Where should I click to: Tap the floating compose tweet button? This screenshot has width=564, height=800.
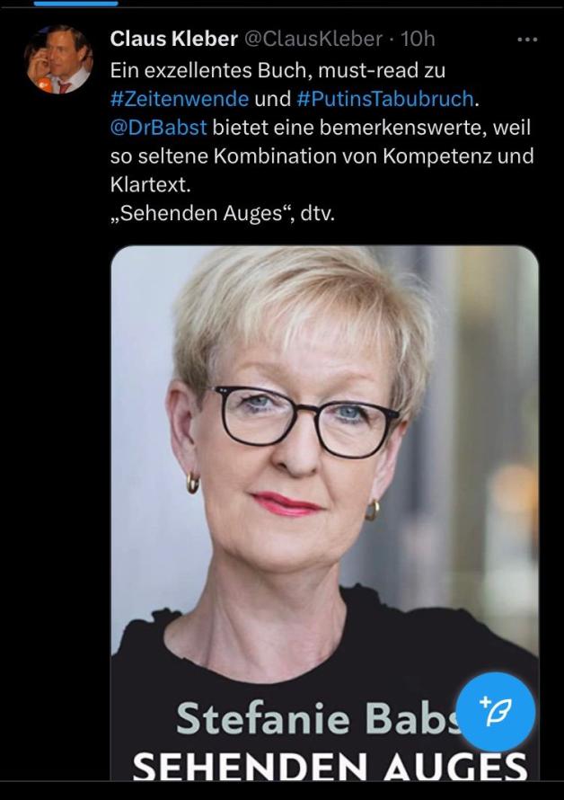[x=496, y=712]
